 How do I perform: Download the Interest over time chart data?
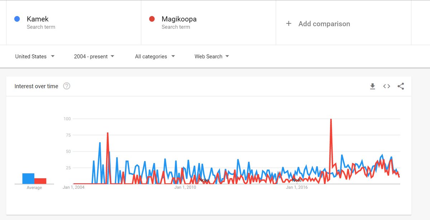click(373, 86)
